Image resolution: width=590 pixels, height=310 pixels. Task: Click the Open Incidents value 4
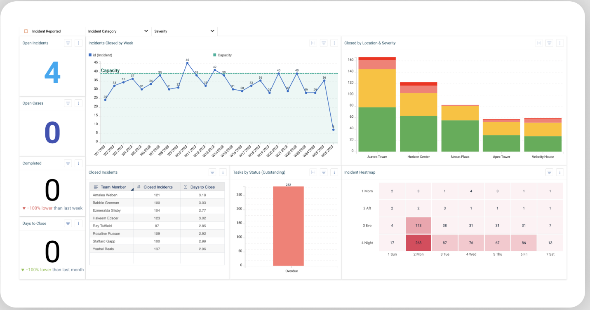pos(52,73)
